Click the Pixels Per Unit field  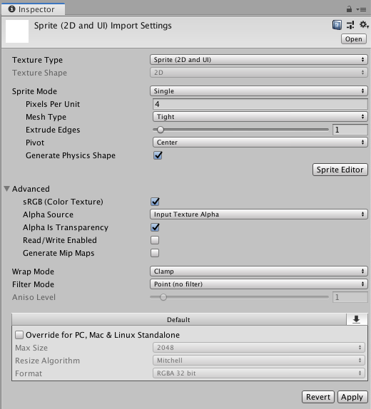tap(260, 104)
